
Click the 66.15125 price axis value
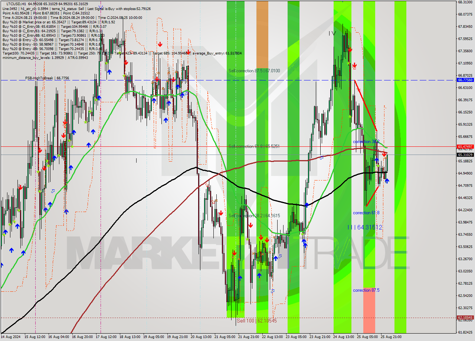pos(465,112)
